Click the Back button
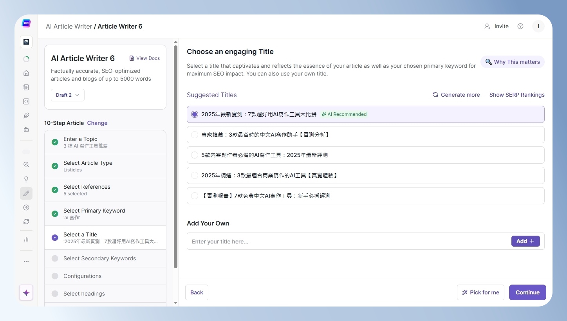 point(197,292)
